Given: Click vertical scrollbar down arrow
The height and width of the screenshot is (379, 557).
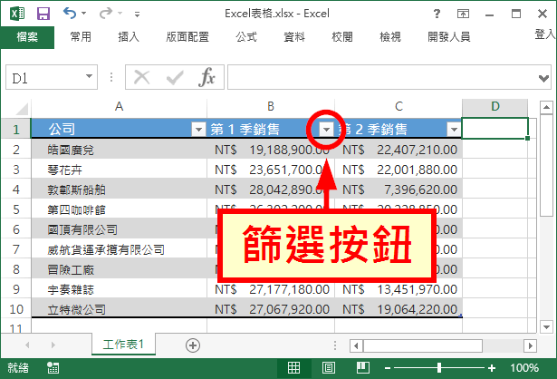Looking at the screenshot, I should [x=546, y=326].
